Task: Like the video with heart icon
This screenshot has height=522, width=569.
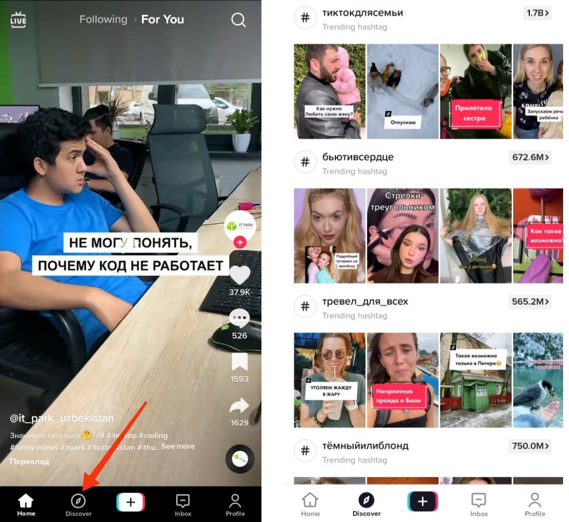Action: [x=239, y=276]
